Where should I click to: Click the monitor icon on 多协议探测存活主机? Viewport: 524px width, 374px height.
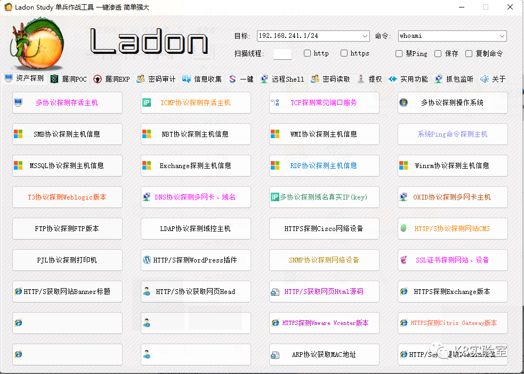[x=18, y=102]
